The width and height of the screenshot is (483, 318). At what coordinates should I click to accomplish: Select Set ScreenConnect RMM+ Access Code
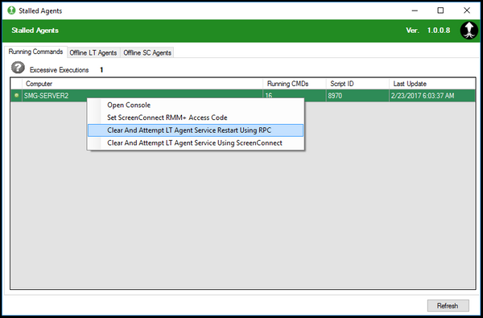pyautogui.click(x=196, y=118)
